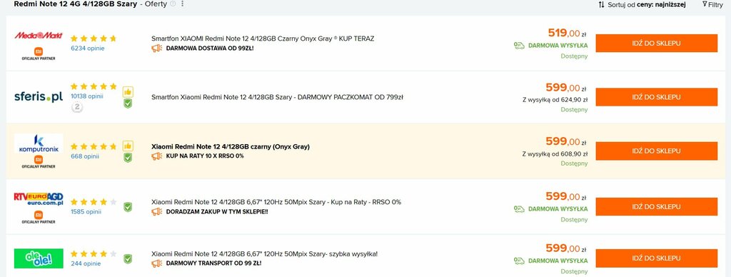Image resolution: width=731 pixels, height=277 pixels.
Task: Click IDŹ DO SKLEPU for Komputronik offer
Action: click(x=657, y=151)
